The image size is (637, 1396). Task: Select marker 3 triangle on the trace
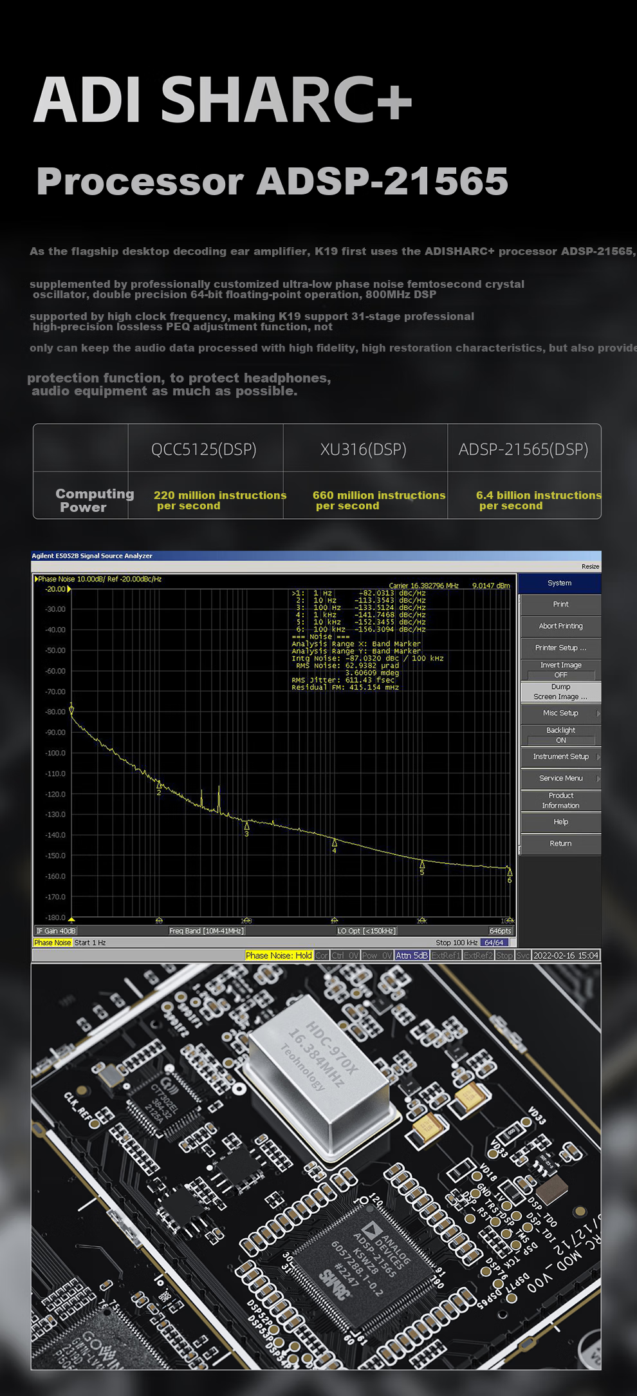tap(246, 825)
